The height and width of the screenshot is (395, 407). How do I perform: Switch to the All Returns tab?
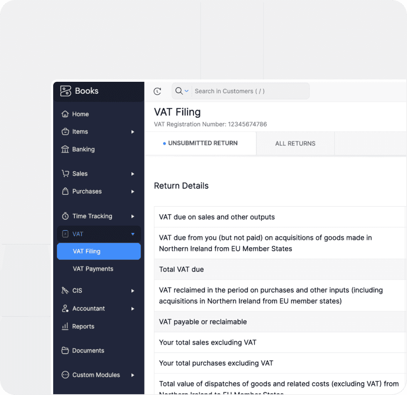[x=295, y=143]
